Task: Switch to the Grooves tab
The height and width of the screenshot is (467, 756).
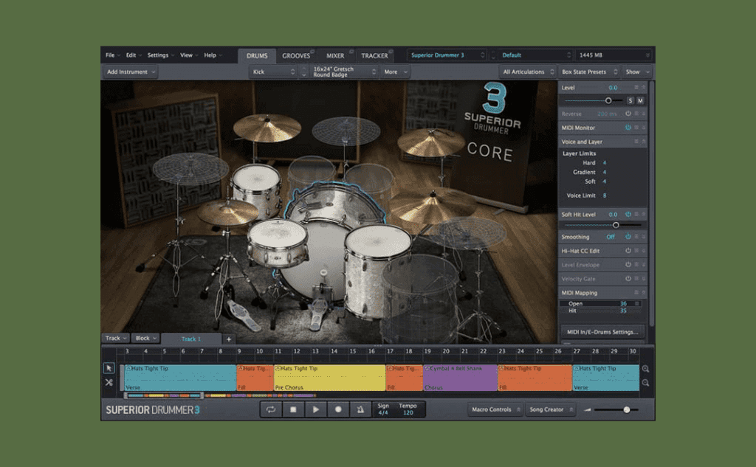Action: coord(296,55)
